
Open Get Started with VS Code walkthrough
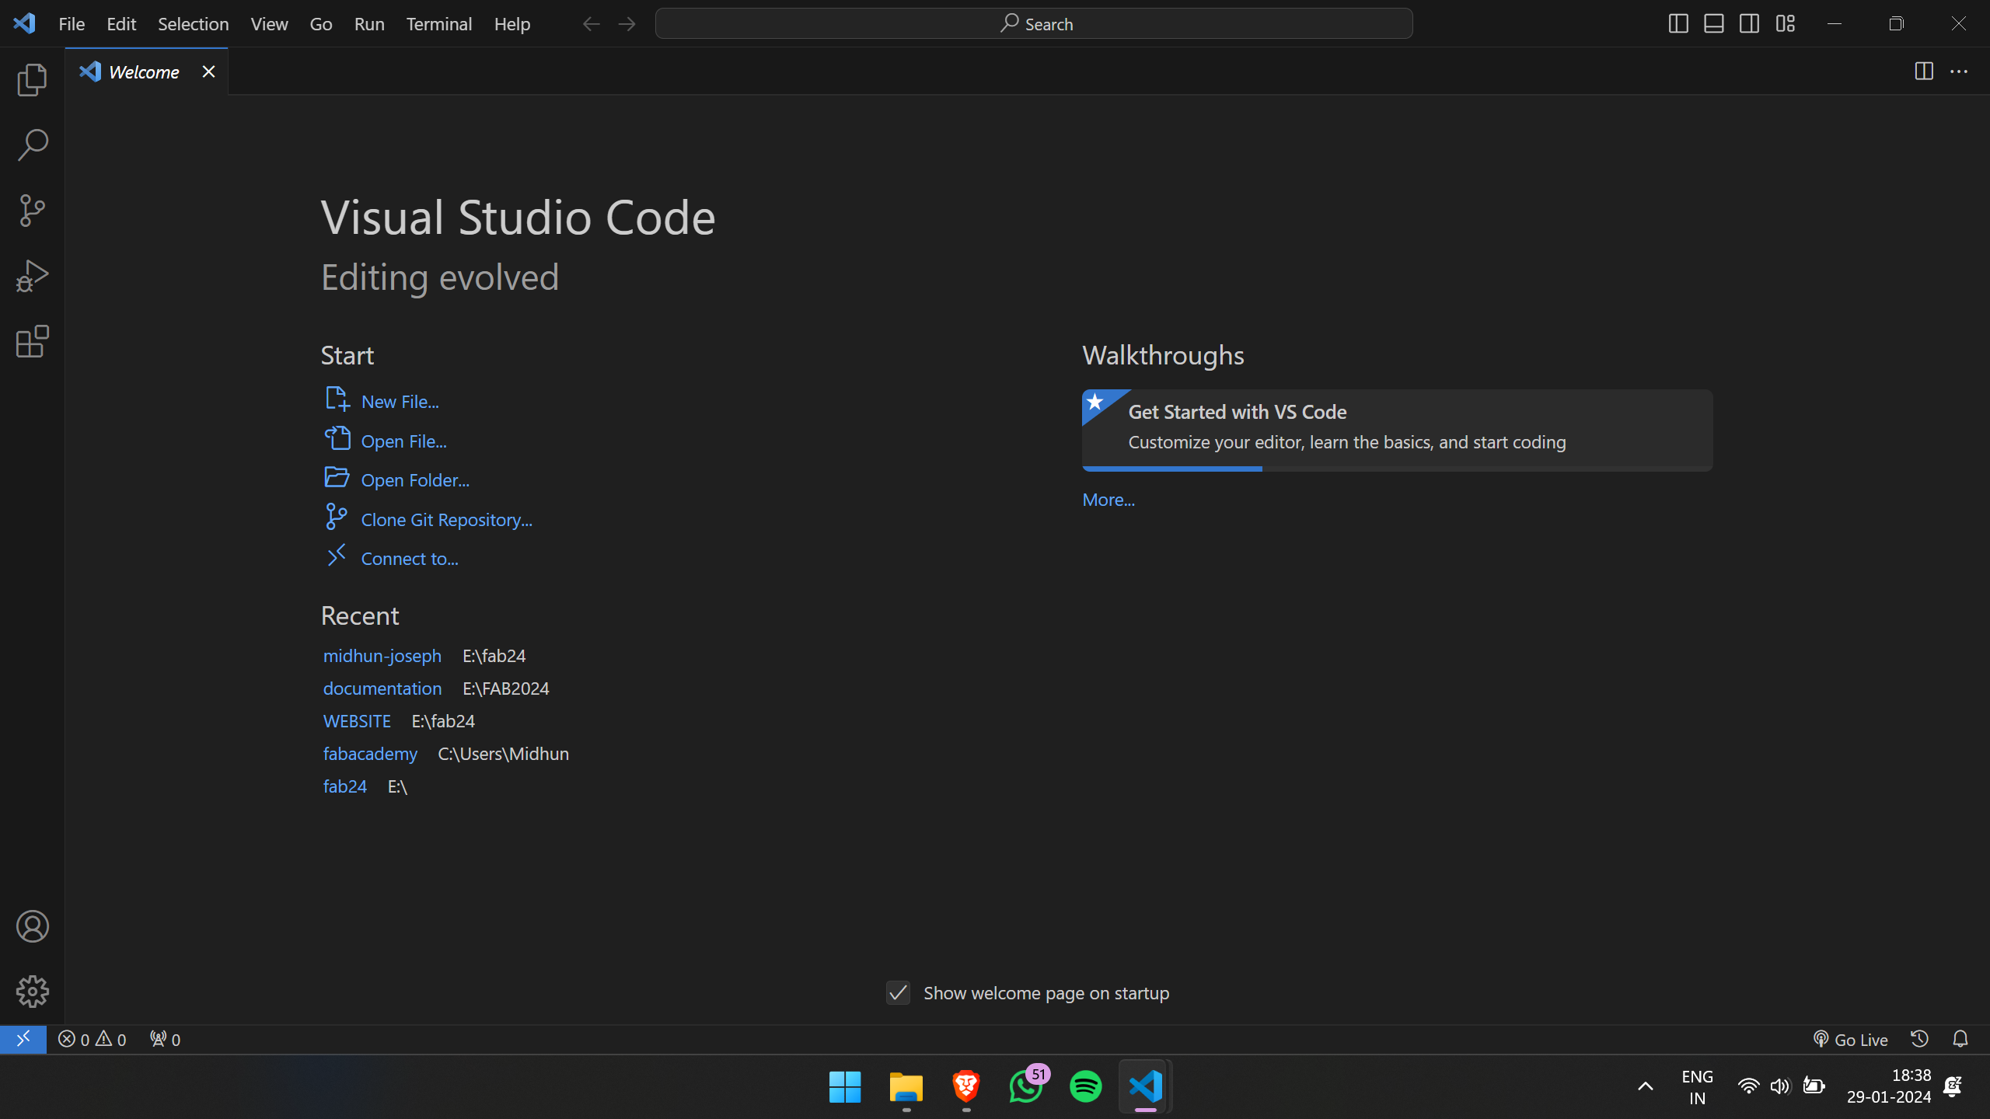[1397, 430]
